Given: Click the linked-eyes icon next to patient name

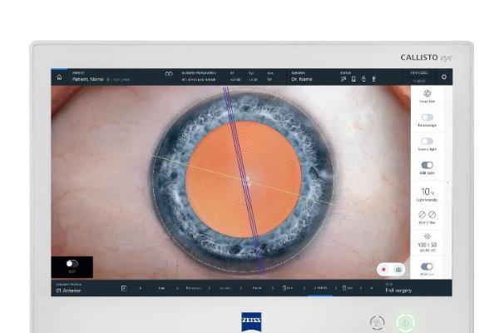Looking at the screenshot, I should point(169,75).
